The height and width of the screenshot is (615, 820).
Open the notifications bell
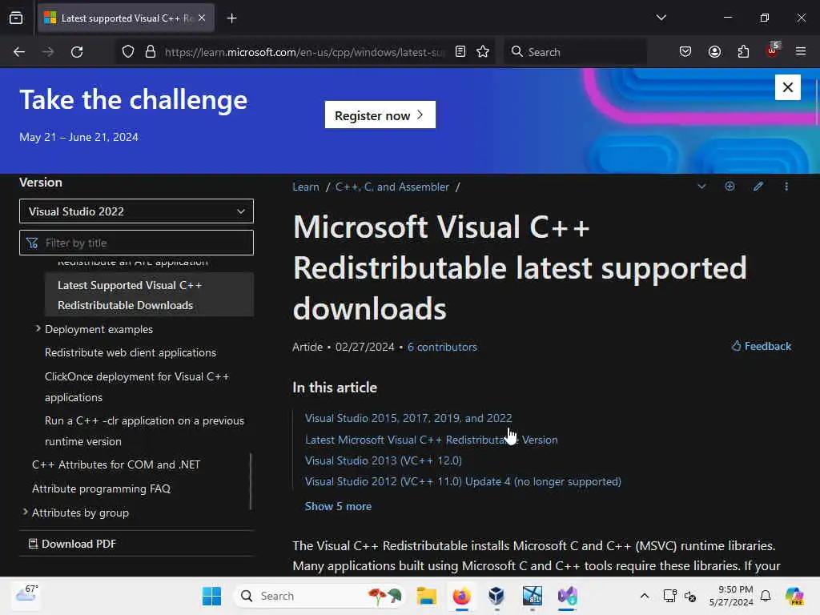pos(765,596)
